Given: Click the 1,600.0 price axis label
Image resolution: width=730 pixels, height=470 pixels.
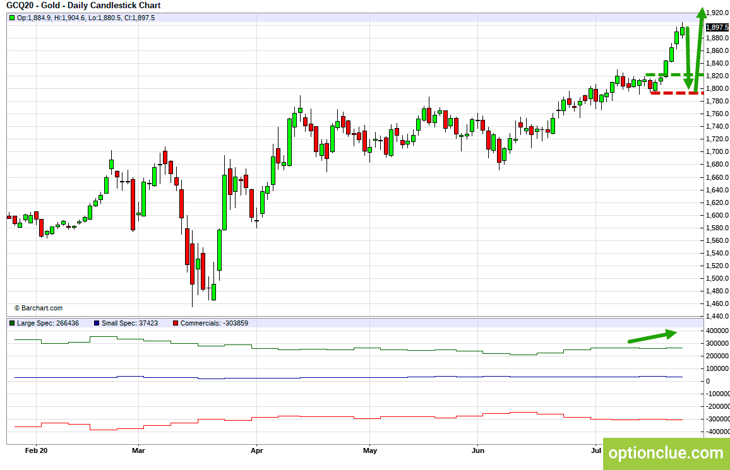Looking at the screenshot, I should click(717, 216).
